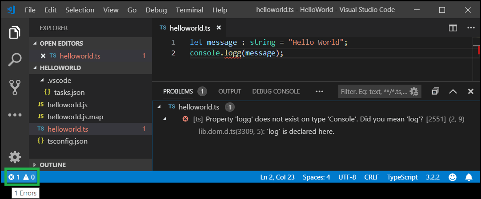Viewport: 481px width, 199px height.
Task: Open the Source Control view icon
Action: coord(15,87)
